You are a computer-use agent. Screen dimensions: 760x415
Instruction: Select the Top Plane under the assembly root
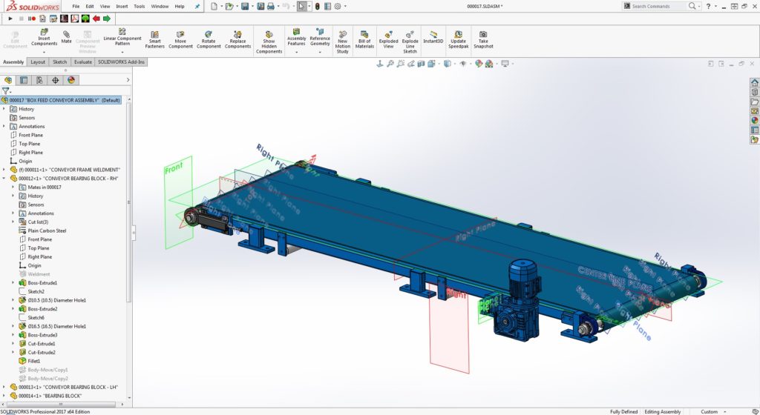pos(29,144)
